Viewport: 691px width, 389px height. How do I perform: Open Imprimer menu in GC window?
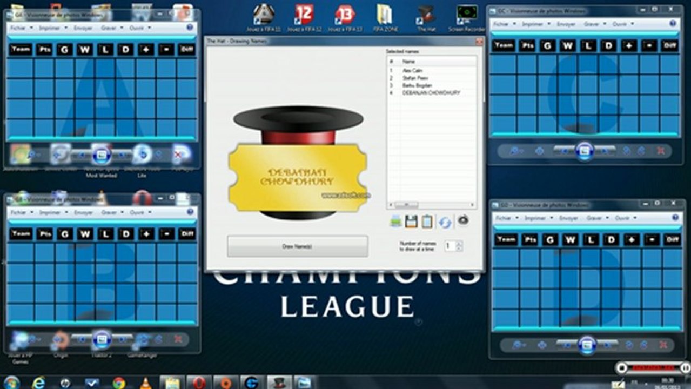click(x=536, y=24)
